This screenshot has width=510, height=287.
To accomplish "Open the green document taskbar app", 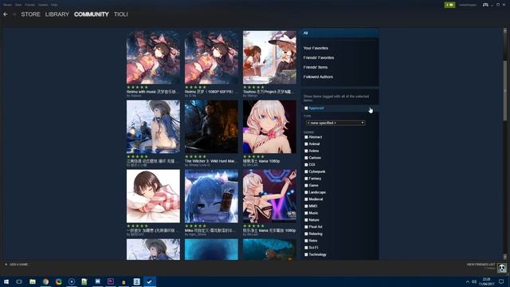I will [84, 281].
